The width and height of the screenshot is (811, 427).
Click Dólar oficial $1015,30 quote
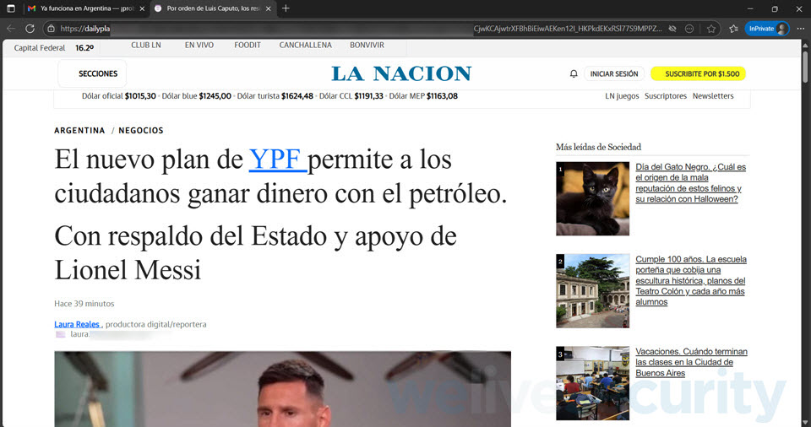point(118,96)
